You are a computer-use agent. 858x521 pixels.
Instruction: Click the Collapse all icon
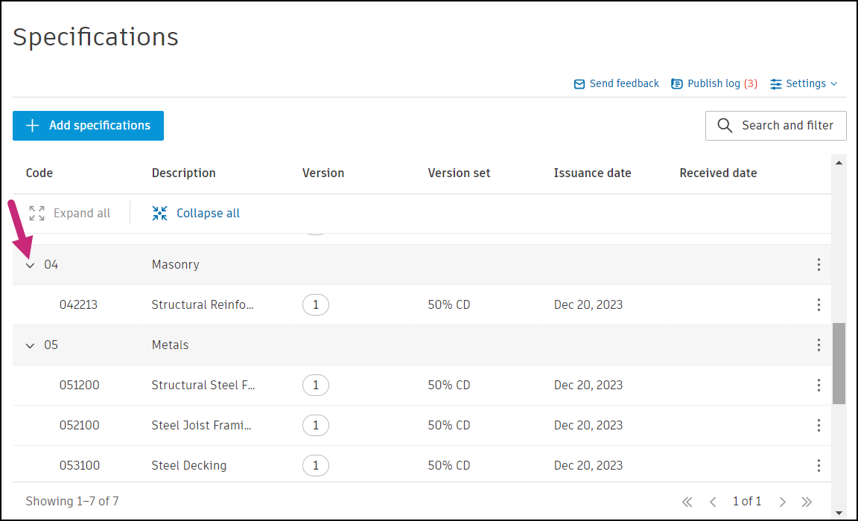pos(160,214)
